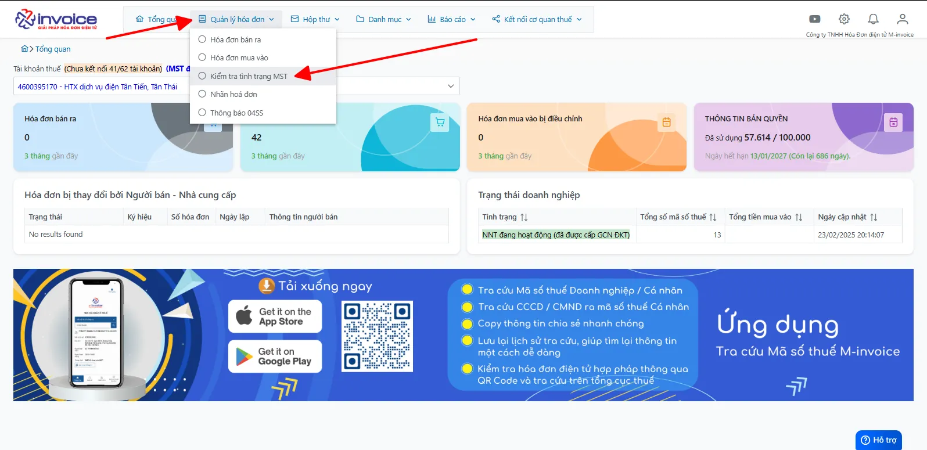Click the value 13 in tax code column

point(717,235)
